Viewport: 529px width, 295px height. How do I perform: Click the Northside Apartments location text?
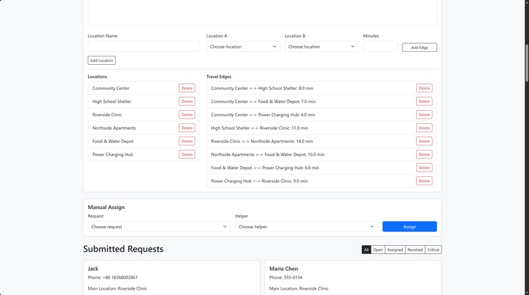[114, 128]
